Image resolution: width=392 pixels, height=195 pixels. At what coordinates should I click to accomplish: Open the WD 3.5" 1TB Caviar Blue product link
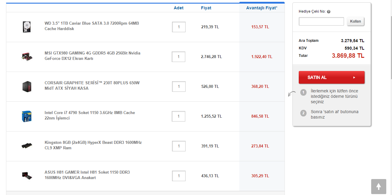(92, 26)
